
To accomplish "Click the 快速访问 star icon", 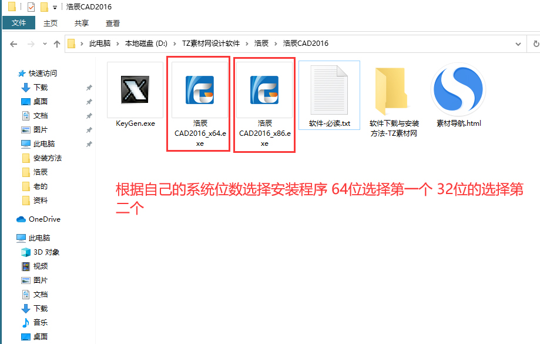I will [22, 74].
